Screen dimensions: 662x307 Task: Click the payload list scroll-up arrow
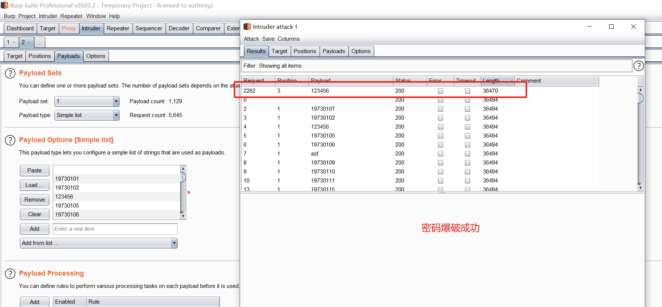[183, 168]
